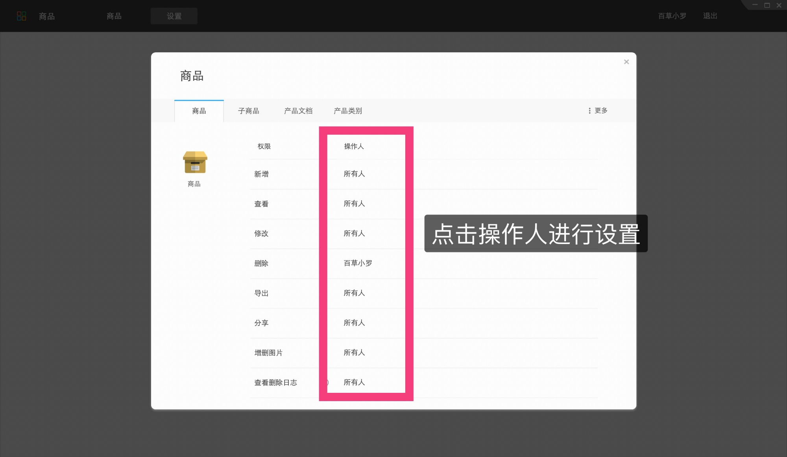Click 所有人 for the 增删图片 permission
Screen dimensions: 787x457
(353, 352)
